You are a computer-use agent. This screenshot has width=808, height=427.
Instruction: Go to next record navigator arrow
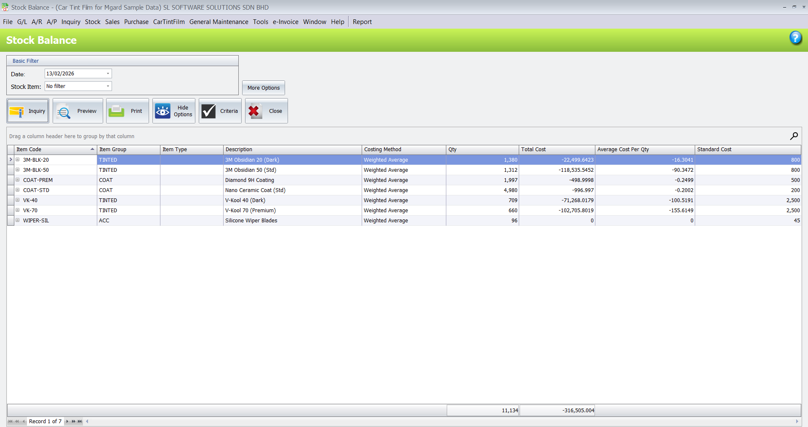point(67,422)
